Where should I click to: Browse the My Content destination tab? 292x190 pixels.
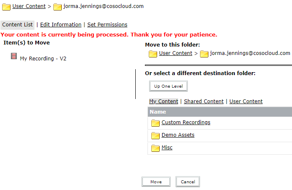(163, 102)
